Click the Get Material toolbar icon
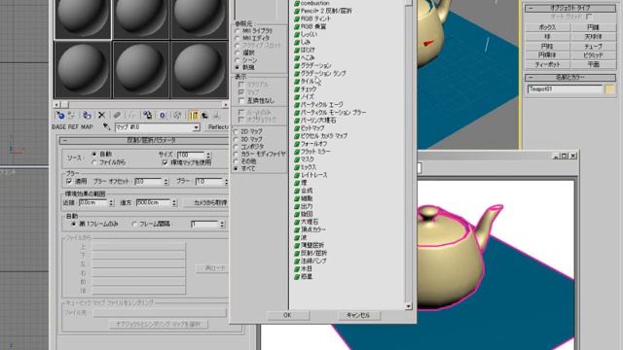 (60, 115)
